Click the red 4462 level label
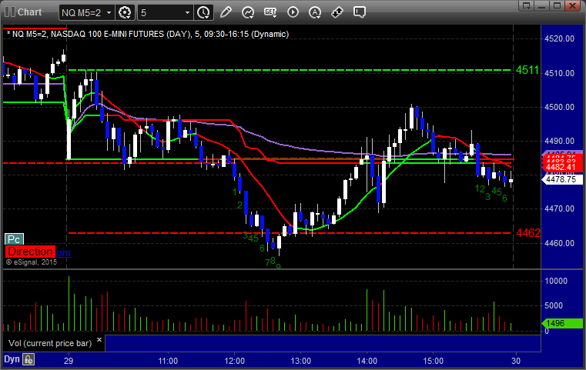Screen dimensions: 586x370 pos(528,233)
